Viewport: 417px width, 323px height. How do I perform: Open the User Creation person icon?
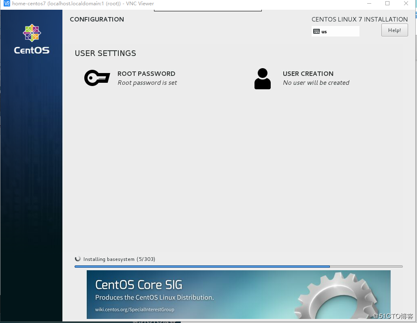[x=263, y=79]
